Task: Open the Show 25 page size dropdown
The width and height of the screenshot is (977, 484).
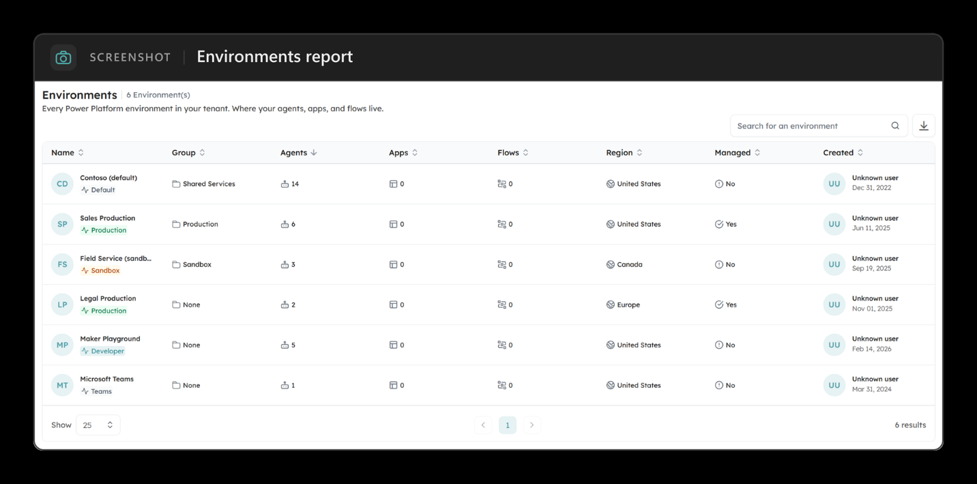Action: pos(98,425)
